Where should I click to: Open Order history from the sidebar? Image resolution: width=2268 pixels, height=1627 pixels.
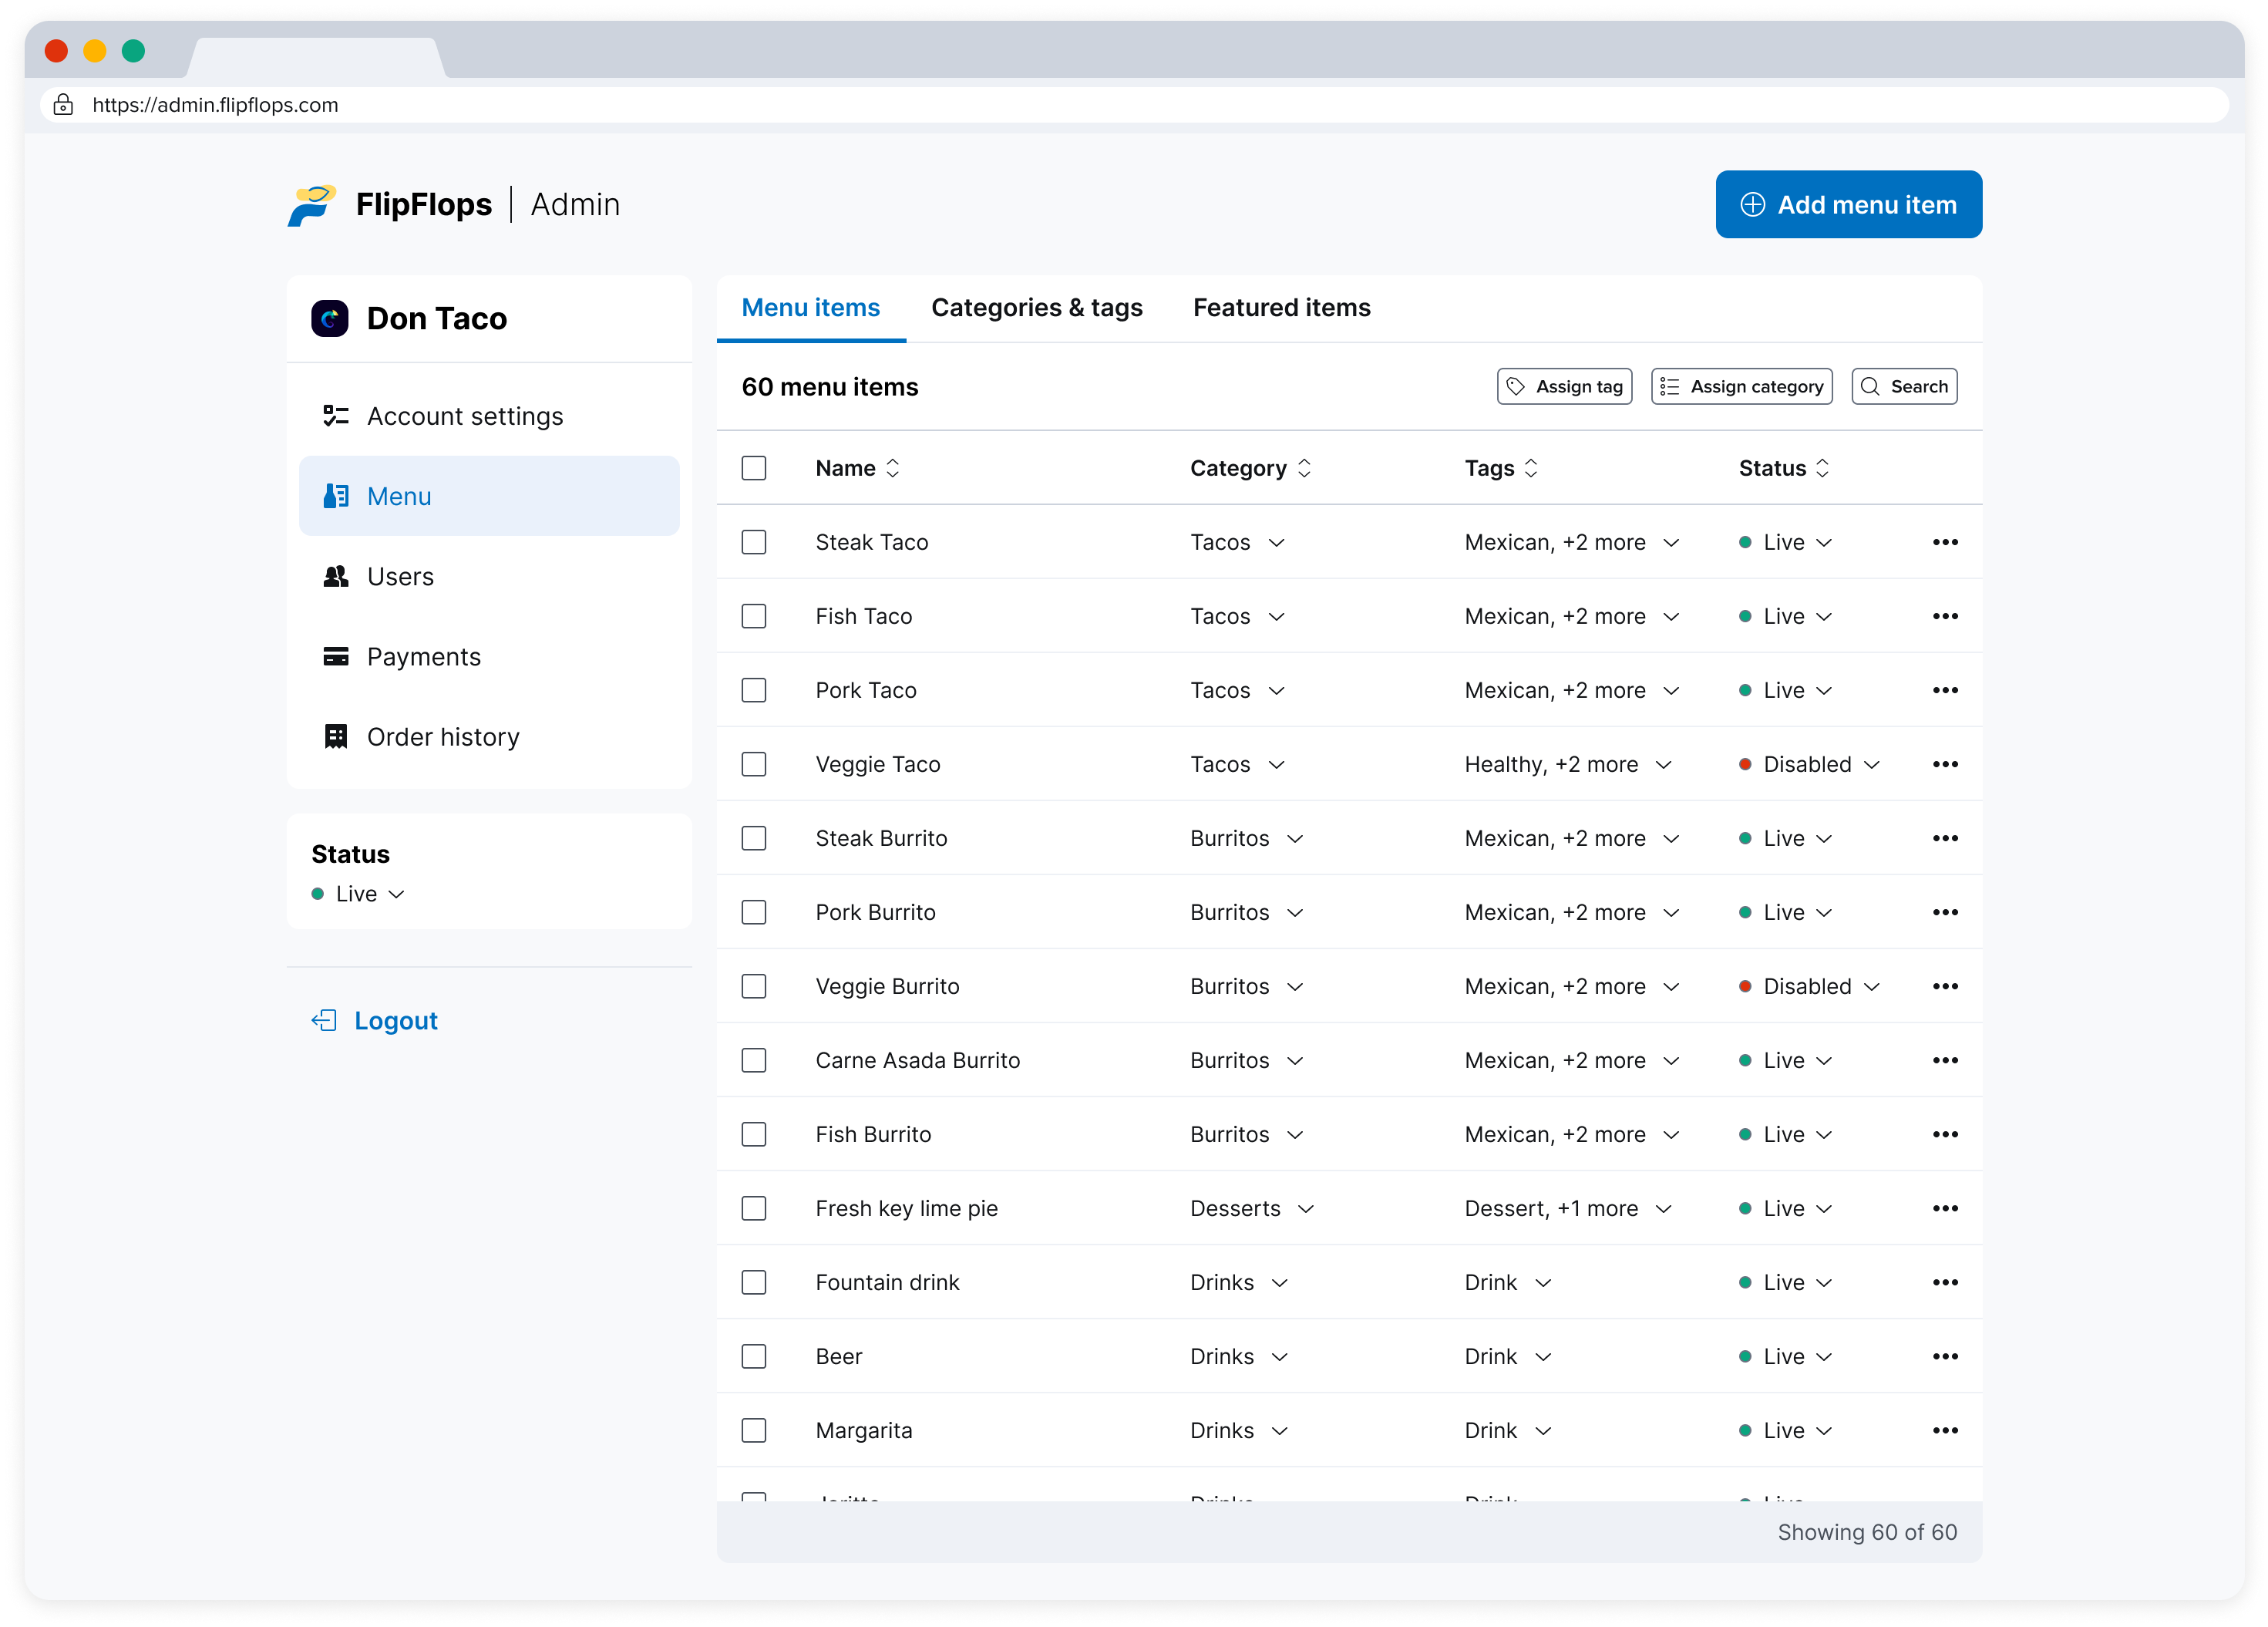tap(442, 737)
